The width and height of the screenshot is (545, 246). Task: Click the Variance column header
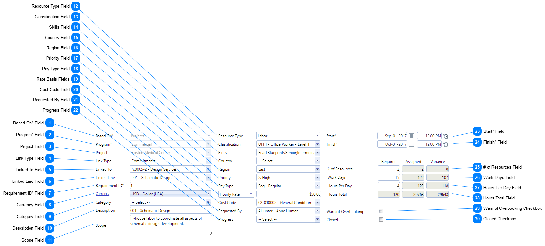(438, 162)
